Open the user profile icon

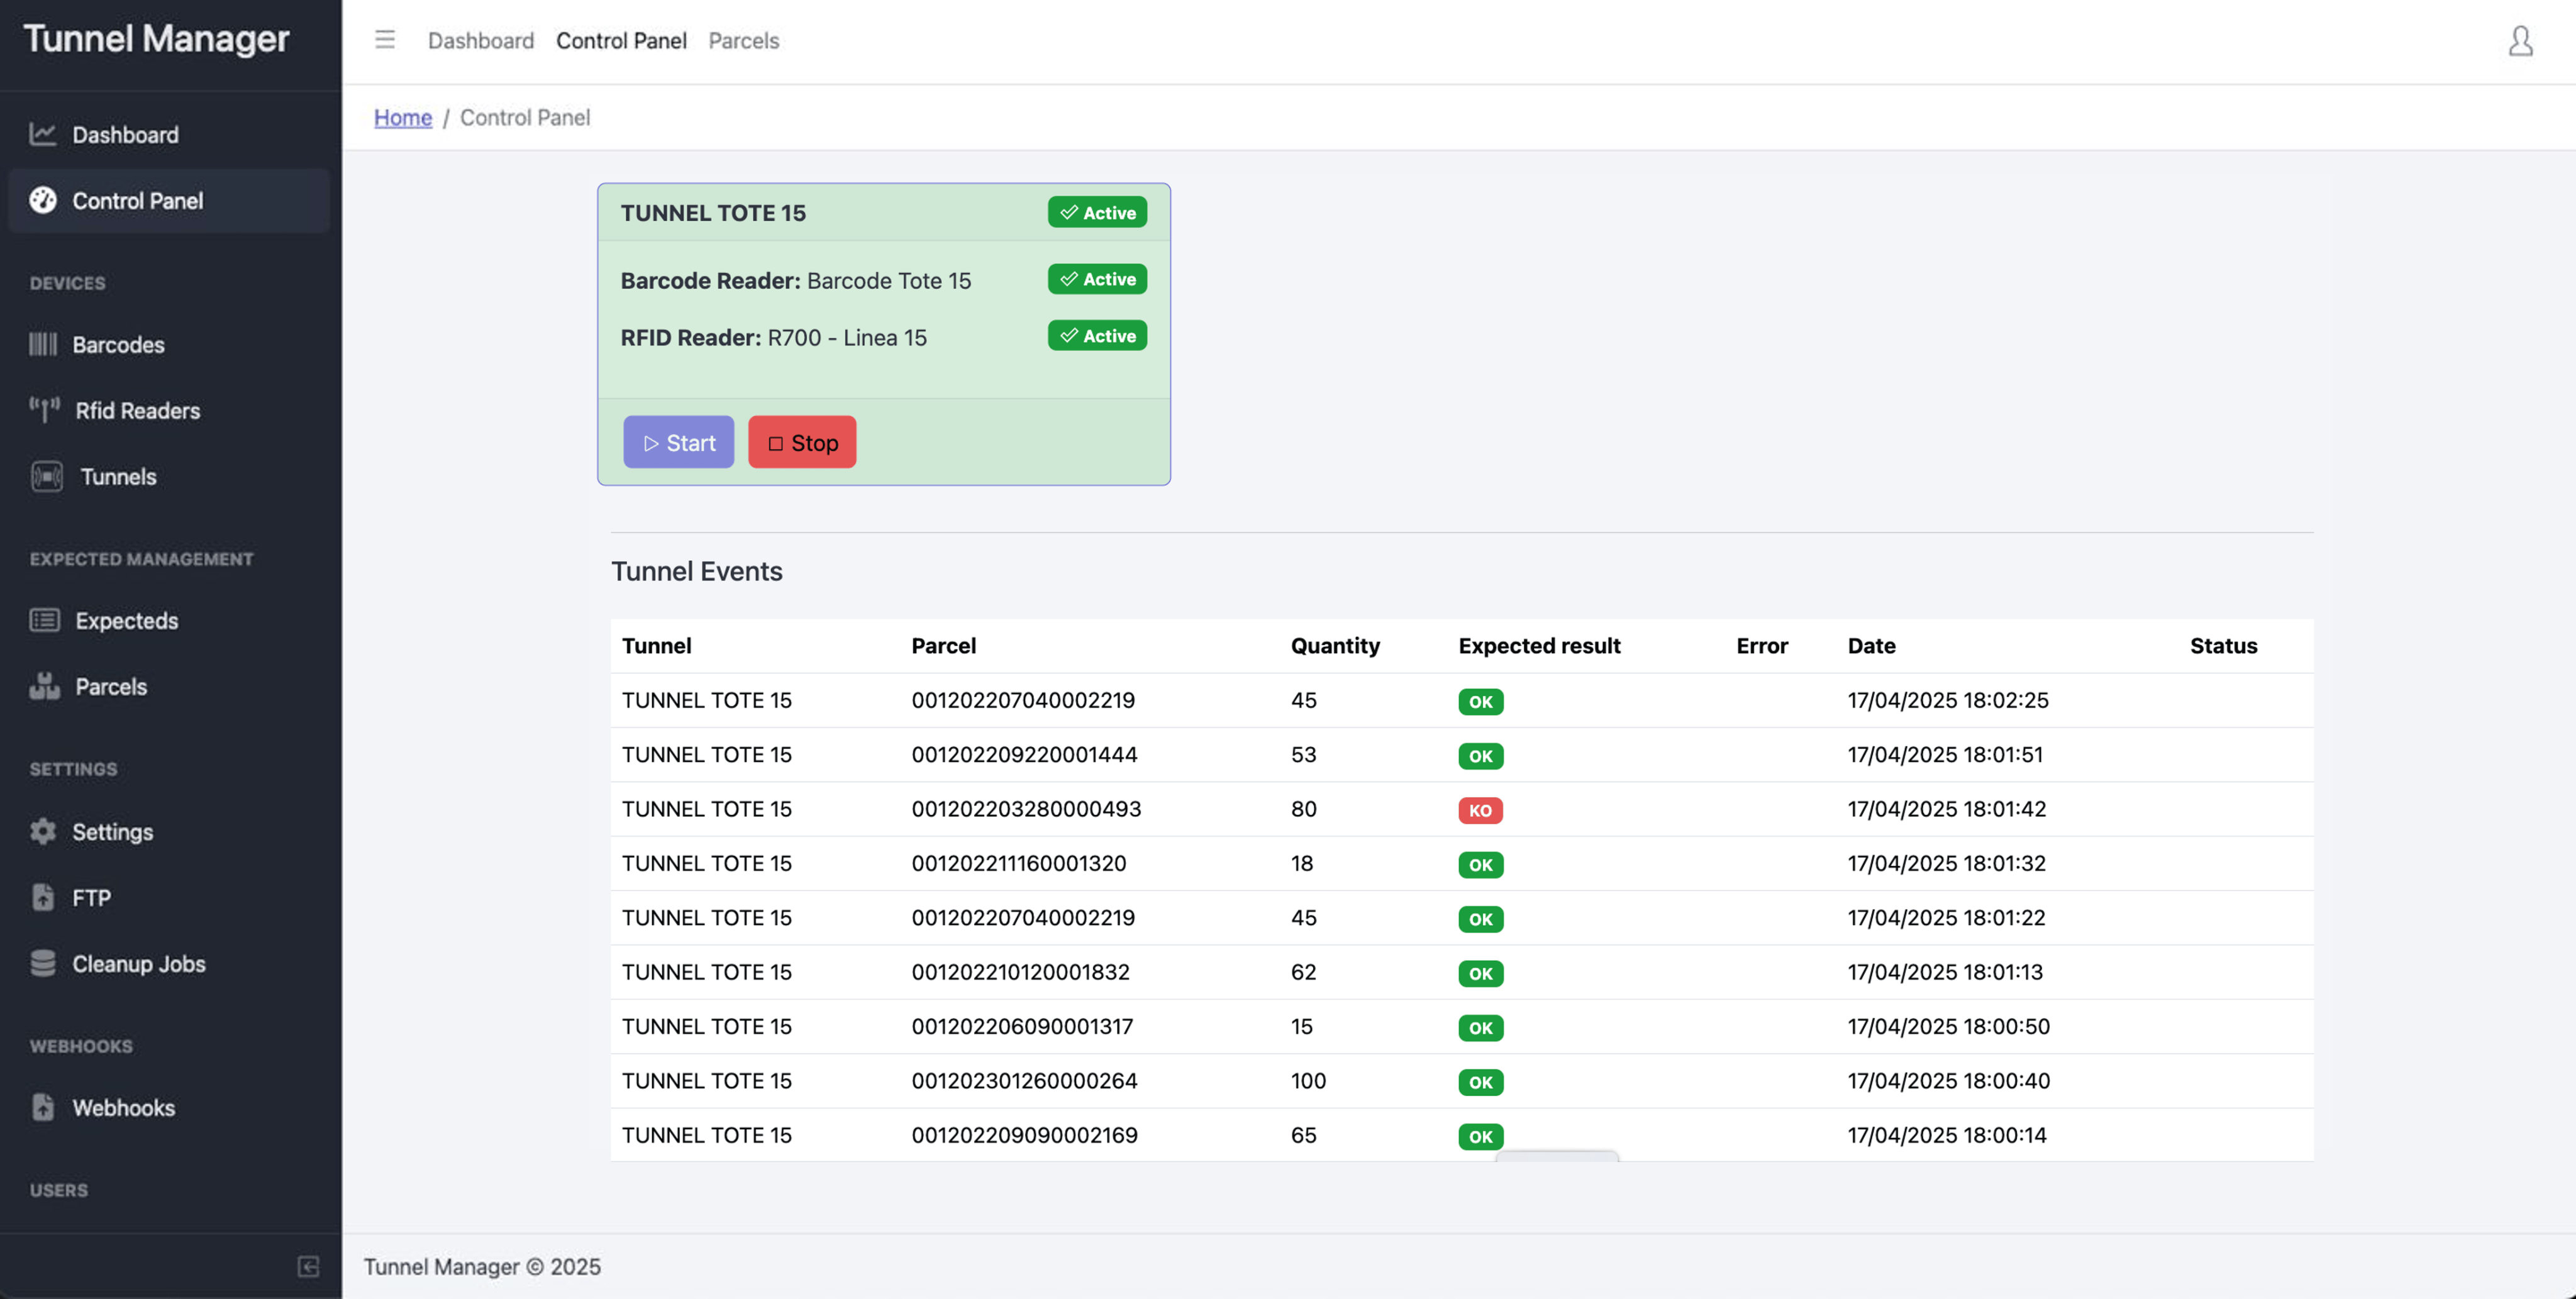(2520, 41)
